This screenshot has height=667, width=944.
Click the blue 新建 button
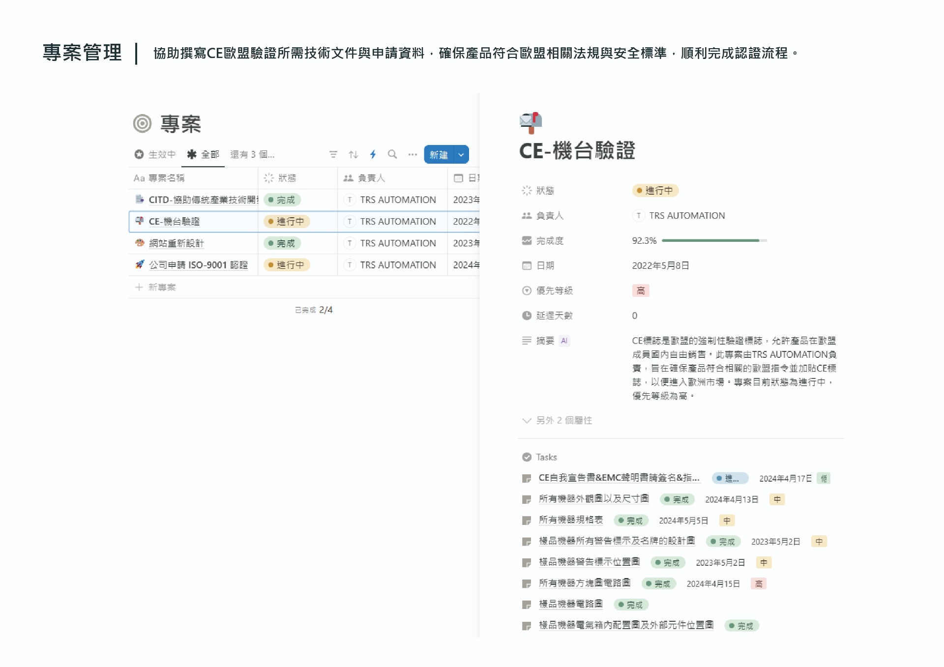439,154
